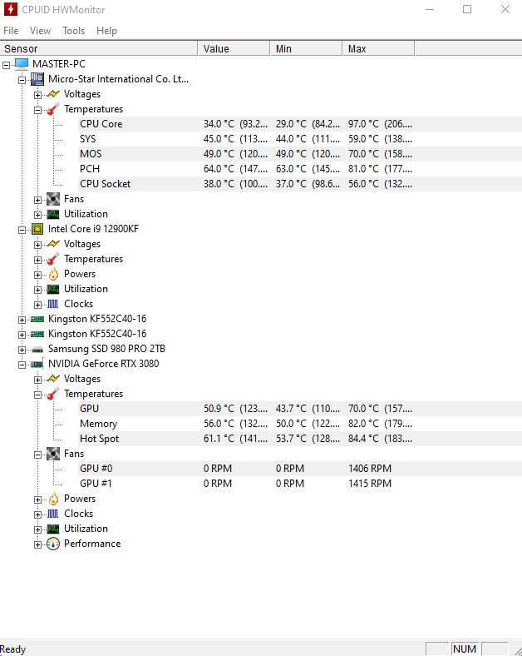Click the flame icon beside Intel Powers
Viewport: 522px width, 656px height.
click(53, 274)
